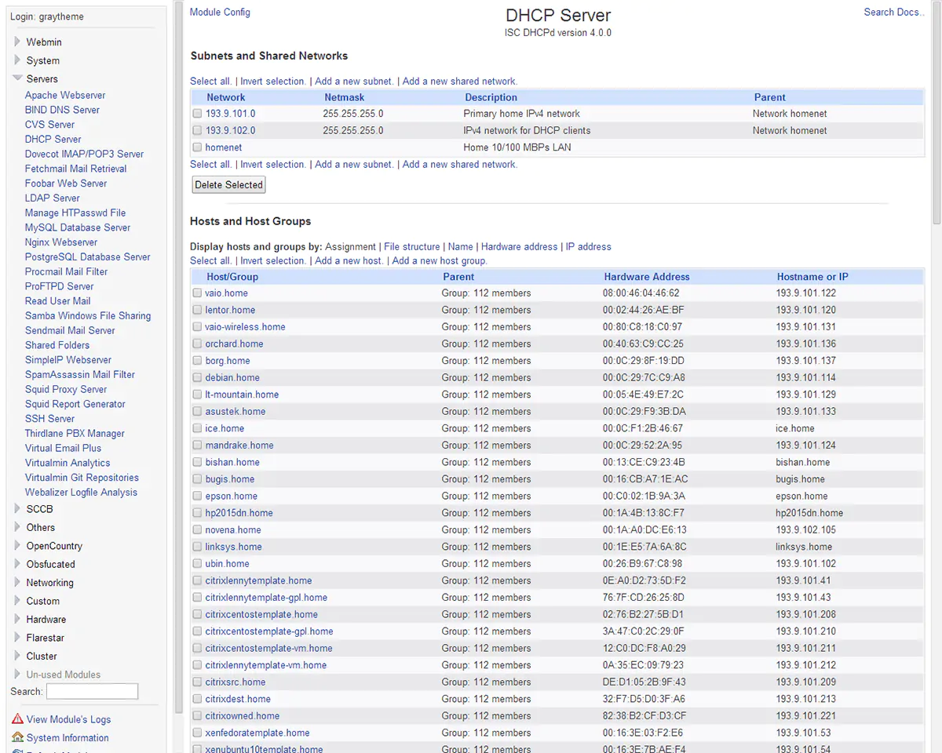Screen dimensions: 942x753
Task: Click Add a new host link
Action: tap(349, 260)
